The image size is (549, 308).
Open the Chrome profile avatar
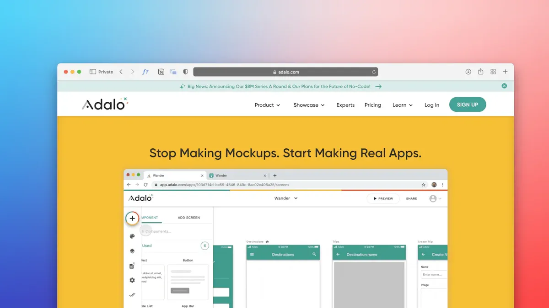(434, 185)
